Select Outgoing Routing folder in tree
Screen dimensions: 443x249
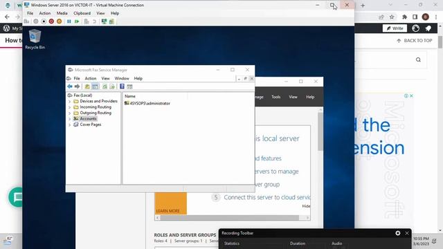point(96,113)
